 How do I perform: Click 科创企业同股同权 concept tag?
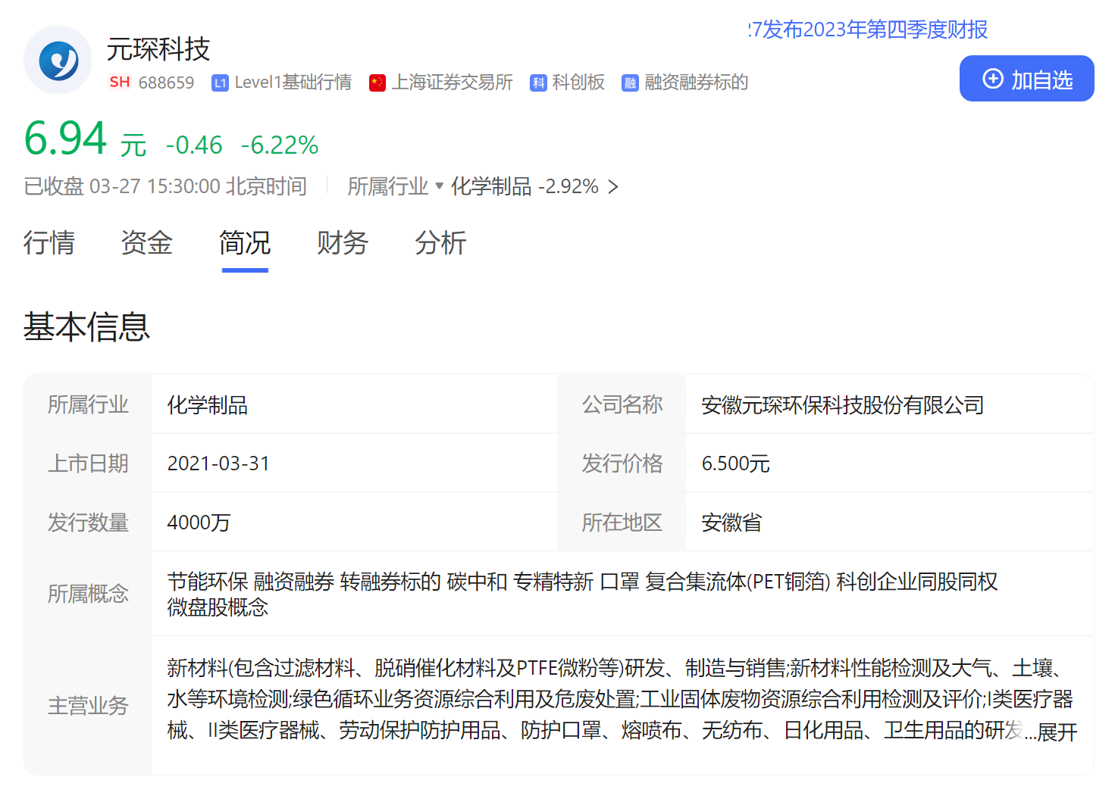[917, 582]
